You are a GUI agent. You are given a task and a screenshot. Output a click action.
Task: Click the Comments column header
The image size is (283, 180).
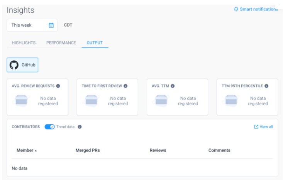point(219,150)
